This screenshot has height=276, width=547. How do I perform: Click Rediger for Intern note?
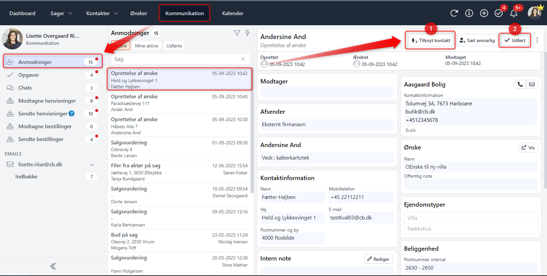378,259
